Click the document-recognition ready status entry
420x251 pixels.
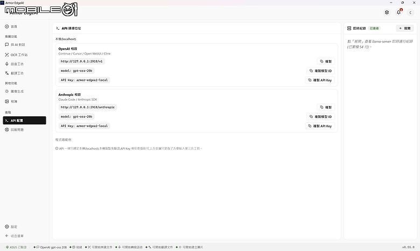pyautogui.click(x=99, y=247)
